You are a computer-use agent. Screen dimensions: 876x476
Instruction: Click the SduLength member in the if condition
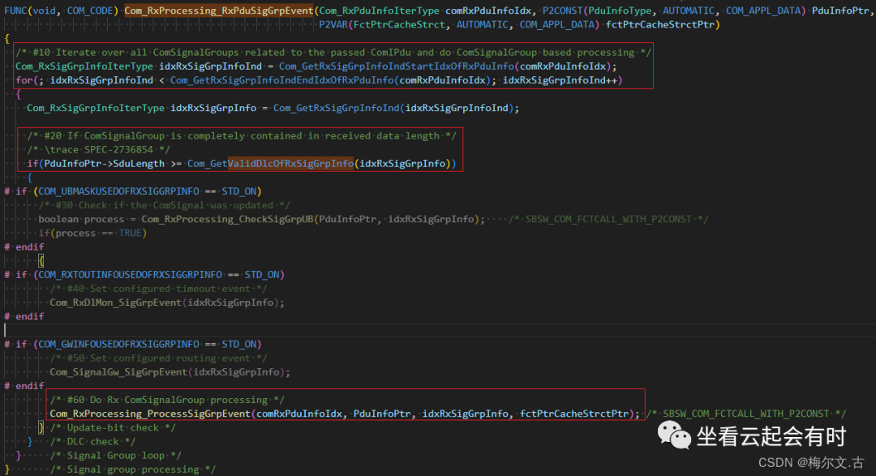(x=140, y=164)
